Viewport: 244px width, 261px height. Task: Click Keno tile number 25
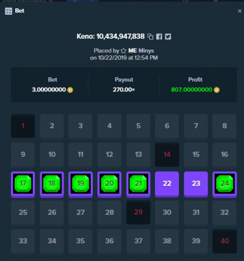pyautogui.click(x=23, y=212)
